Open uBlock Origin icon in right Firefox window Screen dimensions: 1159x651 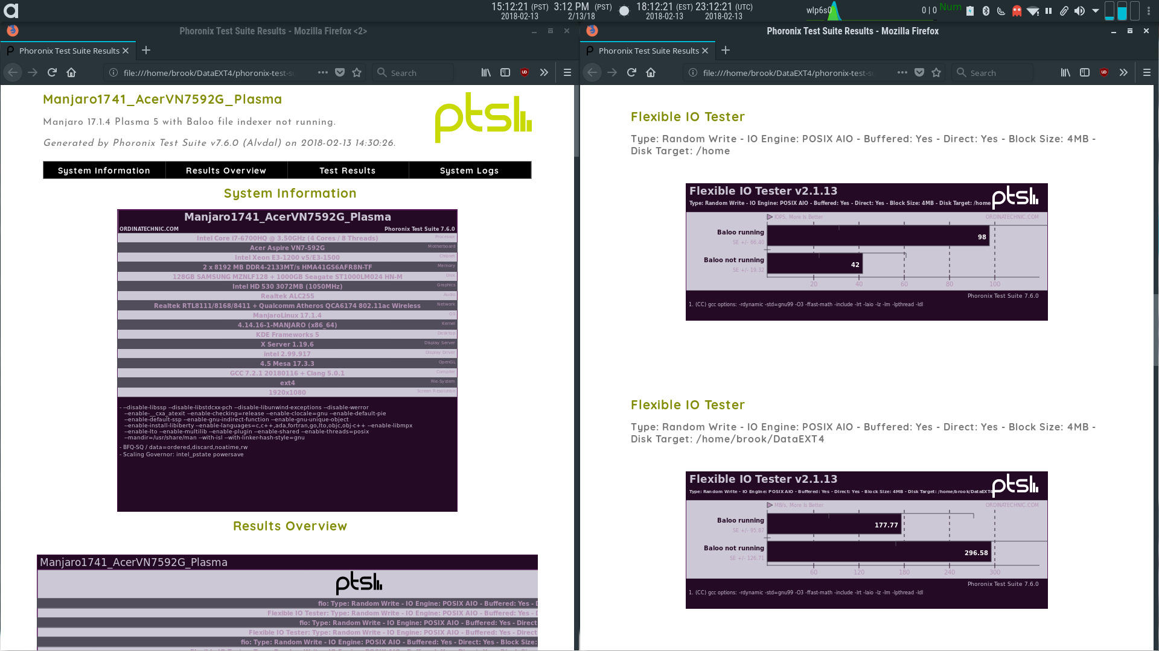(1104, 72)
